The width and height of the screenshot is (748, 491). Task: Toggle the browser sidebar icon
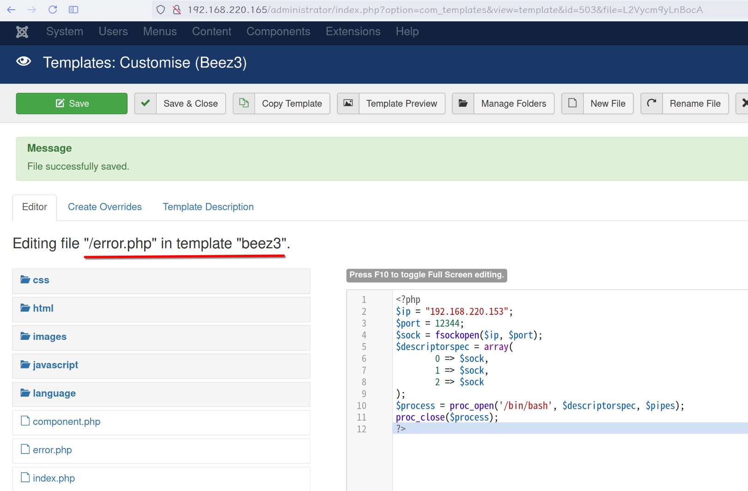(73, 10)
